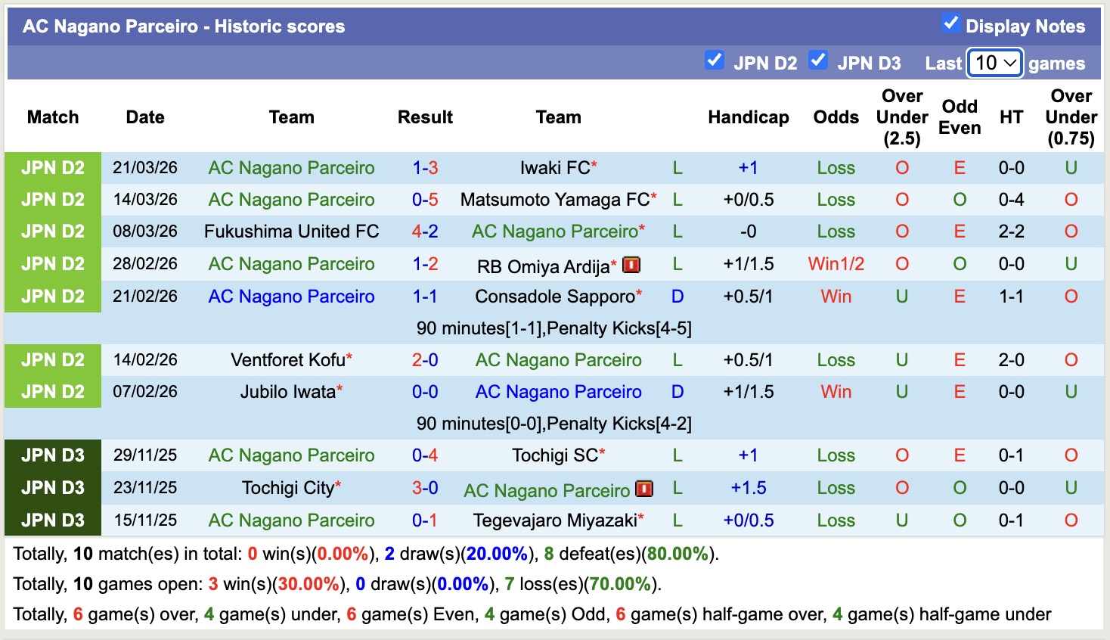
Task: Open Tochigi SC team link
Action: click(x=555, y=455)
